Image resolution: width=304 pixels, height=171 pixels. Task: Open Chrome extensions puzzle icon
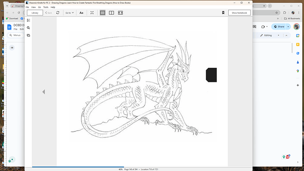coord(285,13)
